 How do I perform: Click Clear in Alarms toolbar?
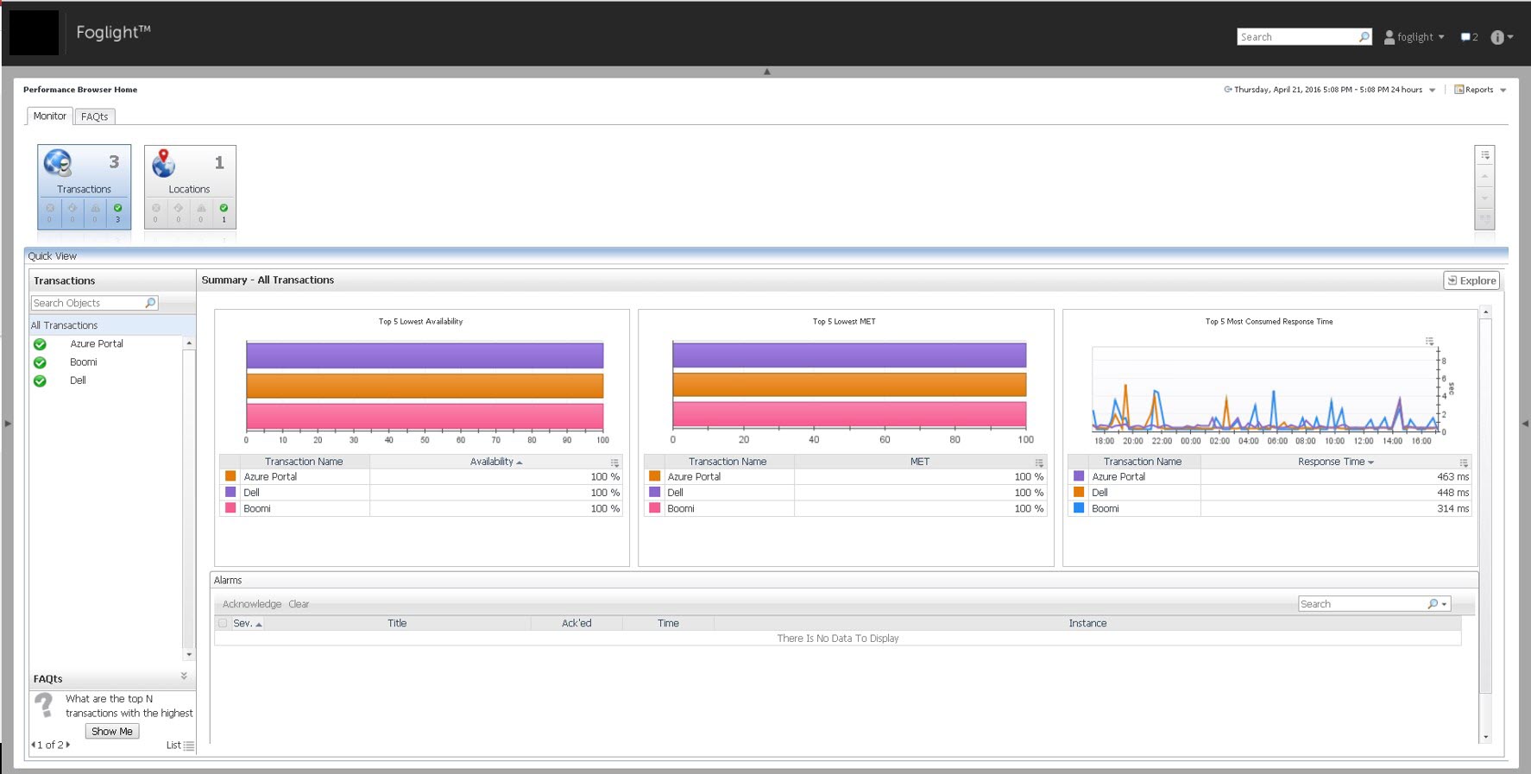(x=299, y=604)
